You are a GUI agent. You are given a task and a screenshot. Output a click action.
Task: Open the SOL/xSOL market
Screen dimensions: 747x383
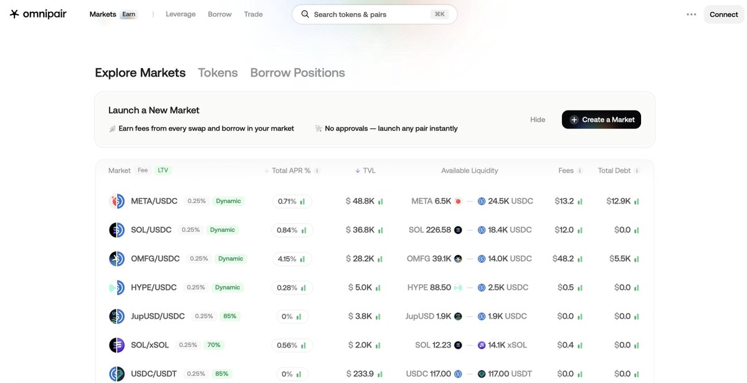[x=150, y=345]
